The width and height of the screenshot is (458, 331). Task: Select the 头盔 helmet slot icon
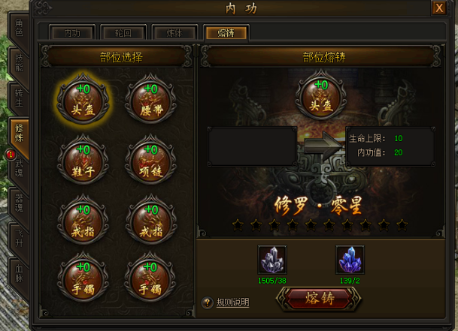click(83, 100)
